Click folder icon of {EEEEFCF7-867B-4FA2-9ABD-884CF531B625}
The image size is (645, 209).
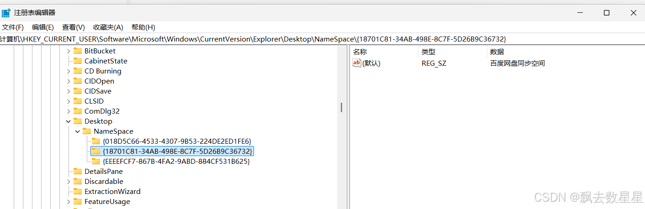(96, 162)
